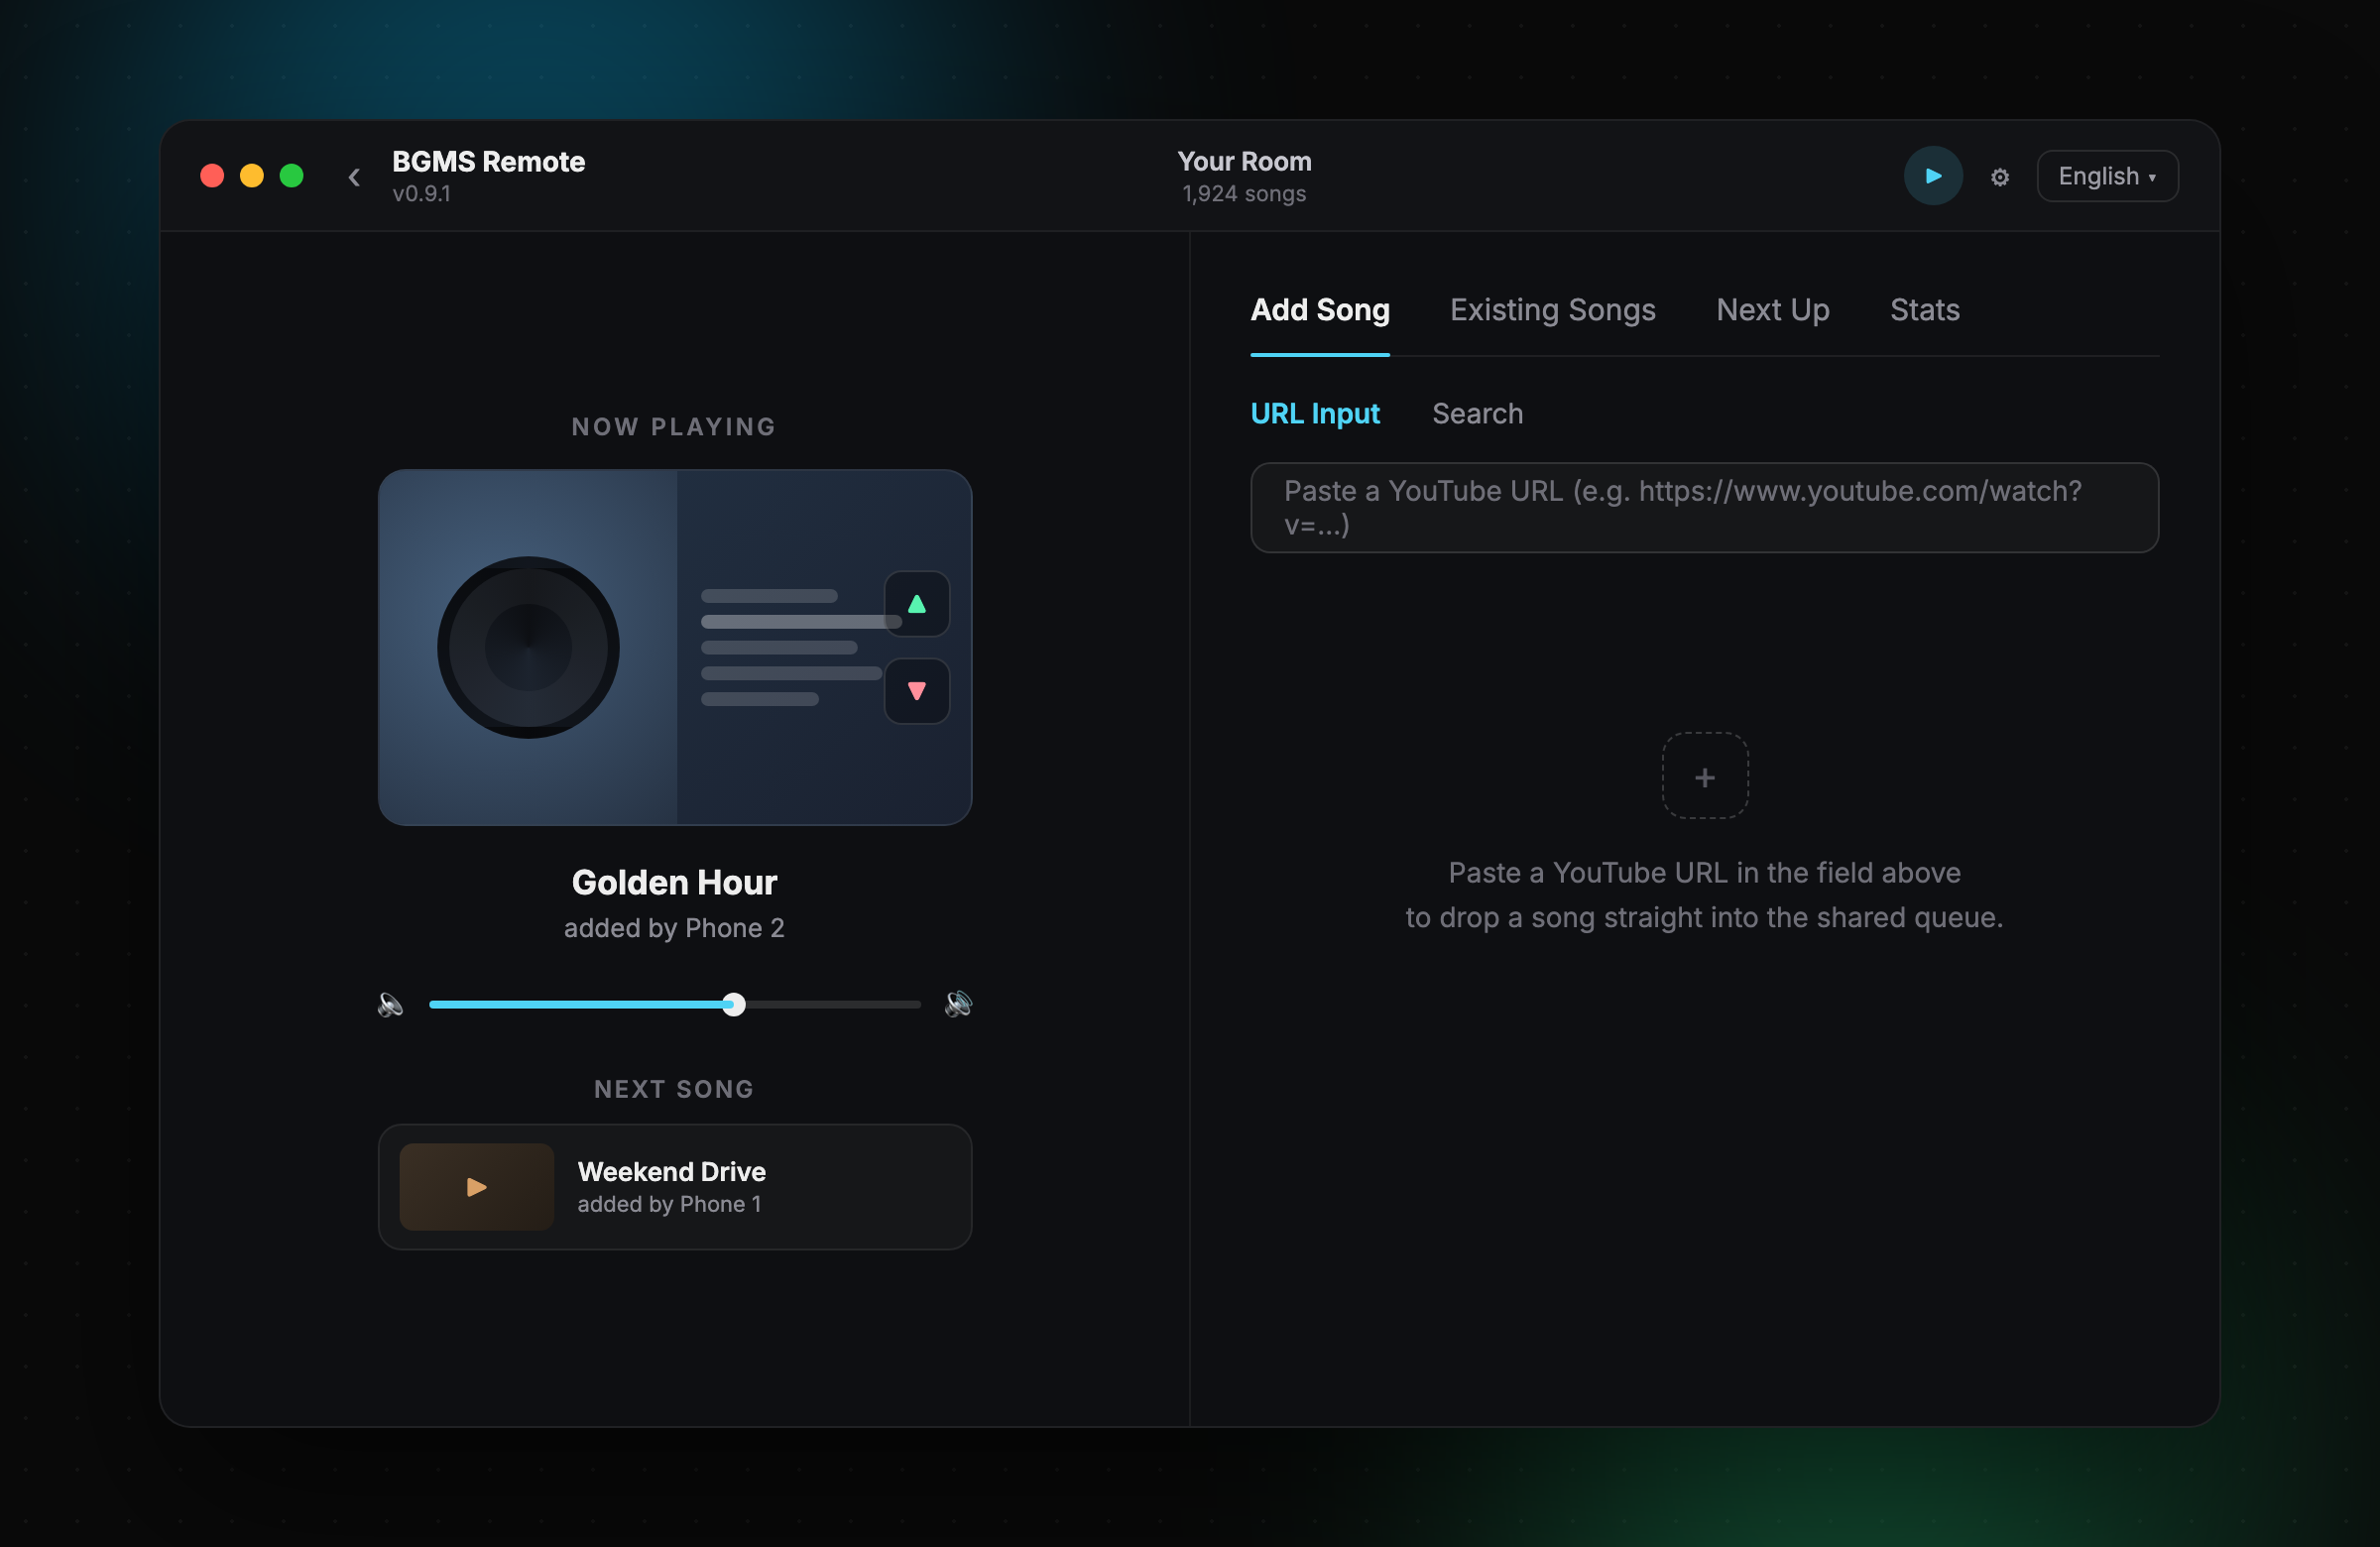The image size is (2380, 1547).
Task: Click the play button in header
Action: (x=1932, y=176)
